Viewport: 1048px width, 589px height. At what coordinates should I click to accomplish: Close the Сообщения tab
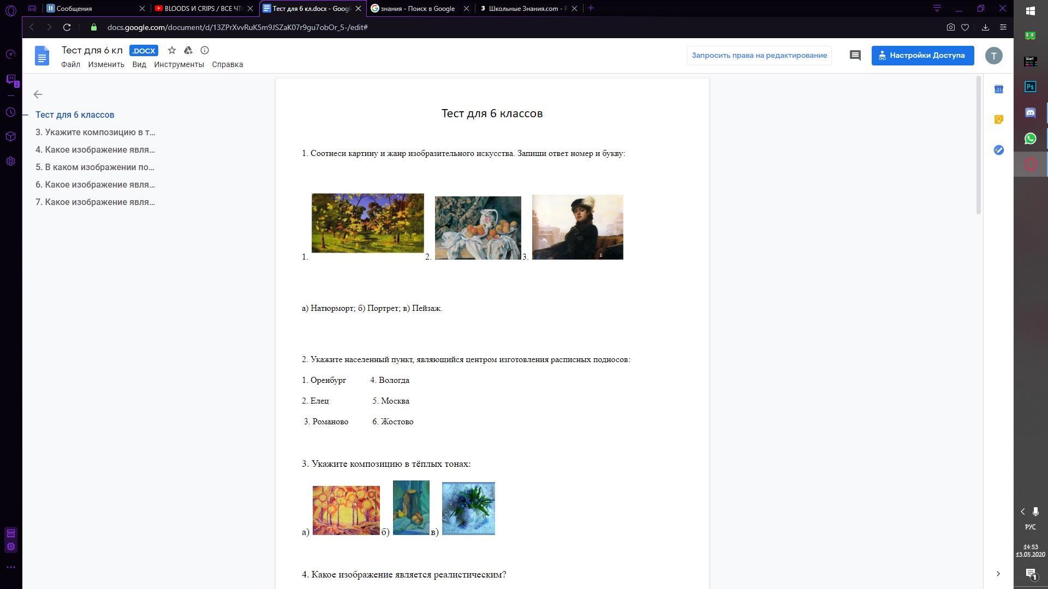click(142, 8)
